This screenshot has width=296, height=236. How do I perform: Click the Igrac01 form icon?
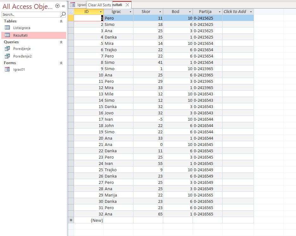7,70
